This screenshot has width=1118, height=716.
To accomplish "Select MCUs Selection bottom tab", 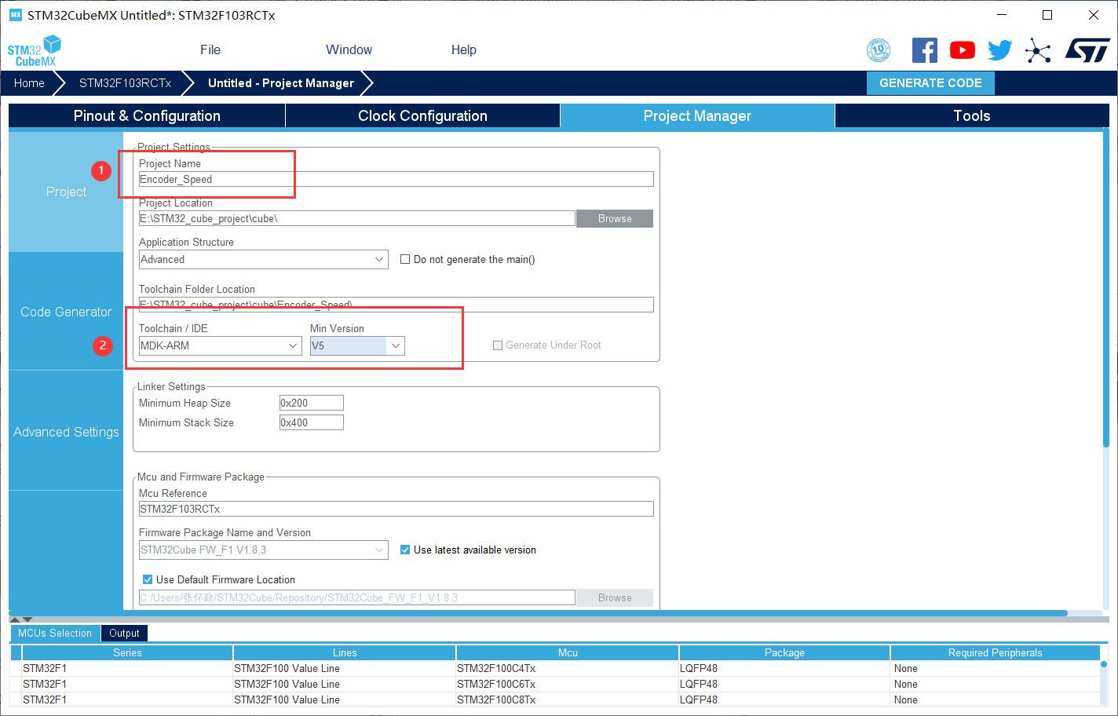I will point(55,633).
